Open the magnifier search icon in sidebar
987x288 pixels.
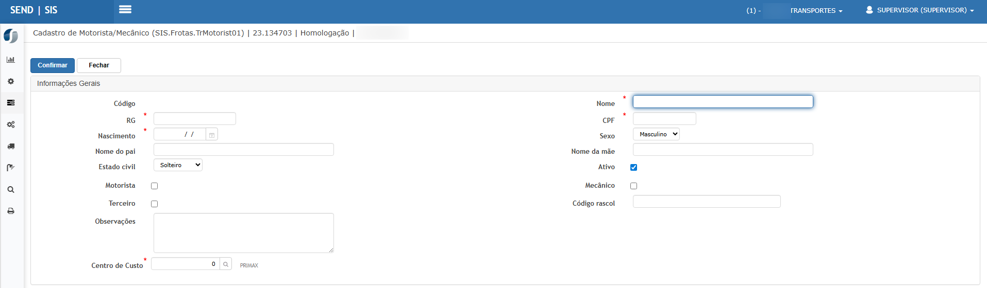tap(11, 189)
